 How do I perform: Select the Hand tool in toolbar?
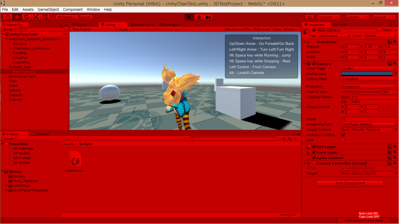pos(8,17)
